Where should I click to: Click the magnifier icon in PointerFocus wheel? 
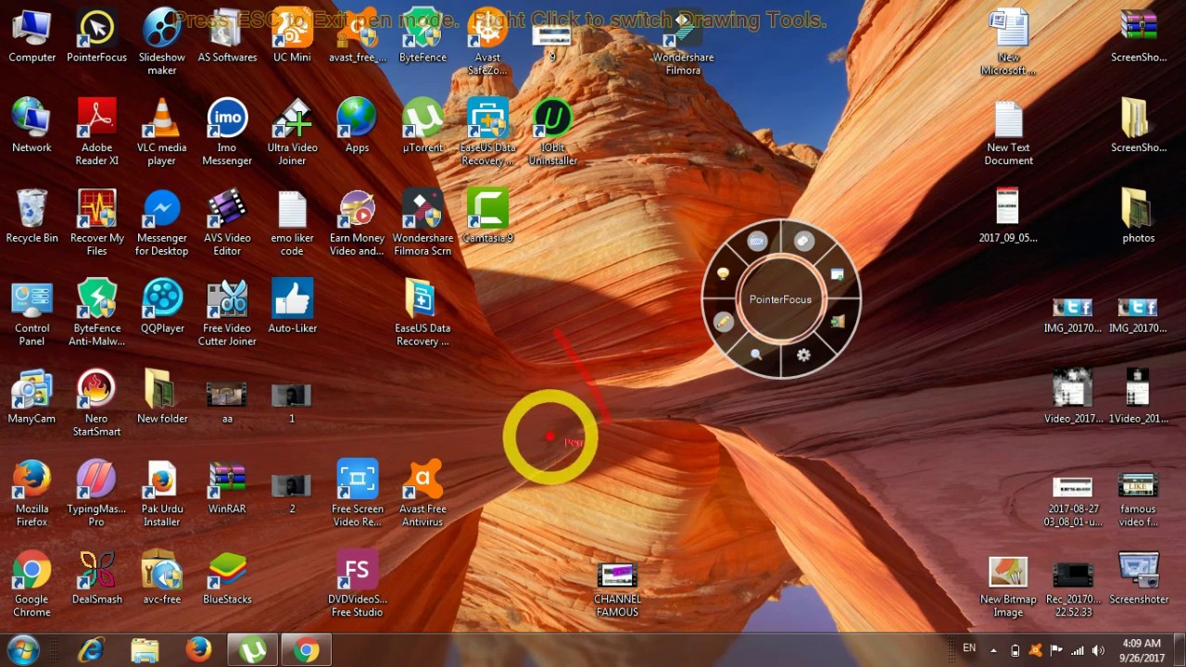click(x=756, y=355)
